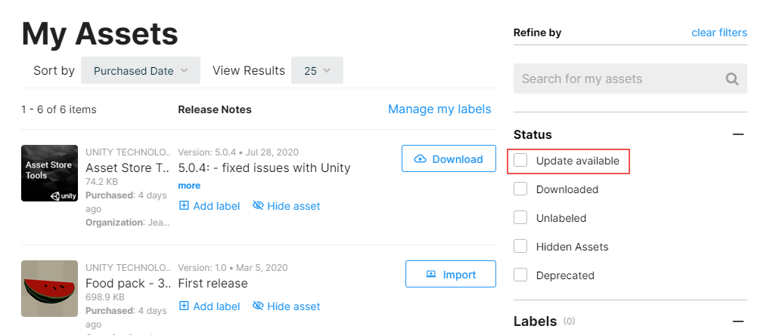
Task: Expand release notes with the more link
Action: coord(189,186)
